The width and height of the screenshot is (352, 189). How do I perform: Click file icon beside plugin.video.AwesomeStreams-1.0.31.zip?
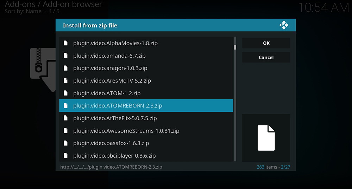click(x=65, y=131)
